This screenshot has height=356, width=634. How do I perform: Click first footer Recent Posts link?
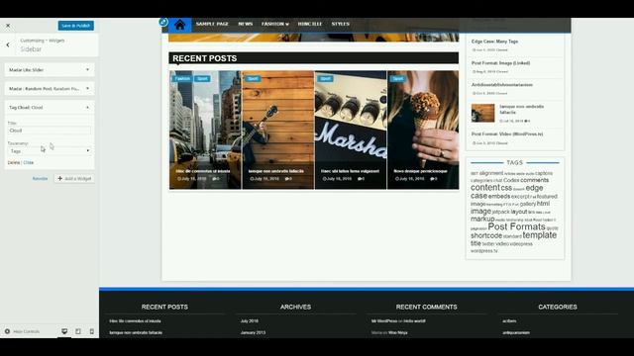pos(135,321)
